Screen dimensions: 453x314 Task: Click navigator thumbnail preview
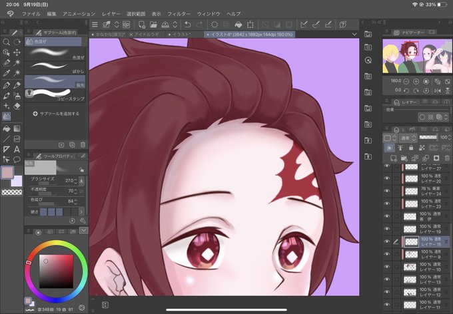[417, 56]
